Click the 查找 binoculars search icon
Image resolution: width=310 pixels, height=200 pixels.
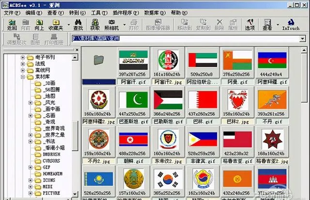pos(78,25)
